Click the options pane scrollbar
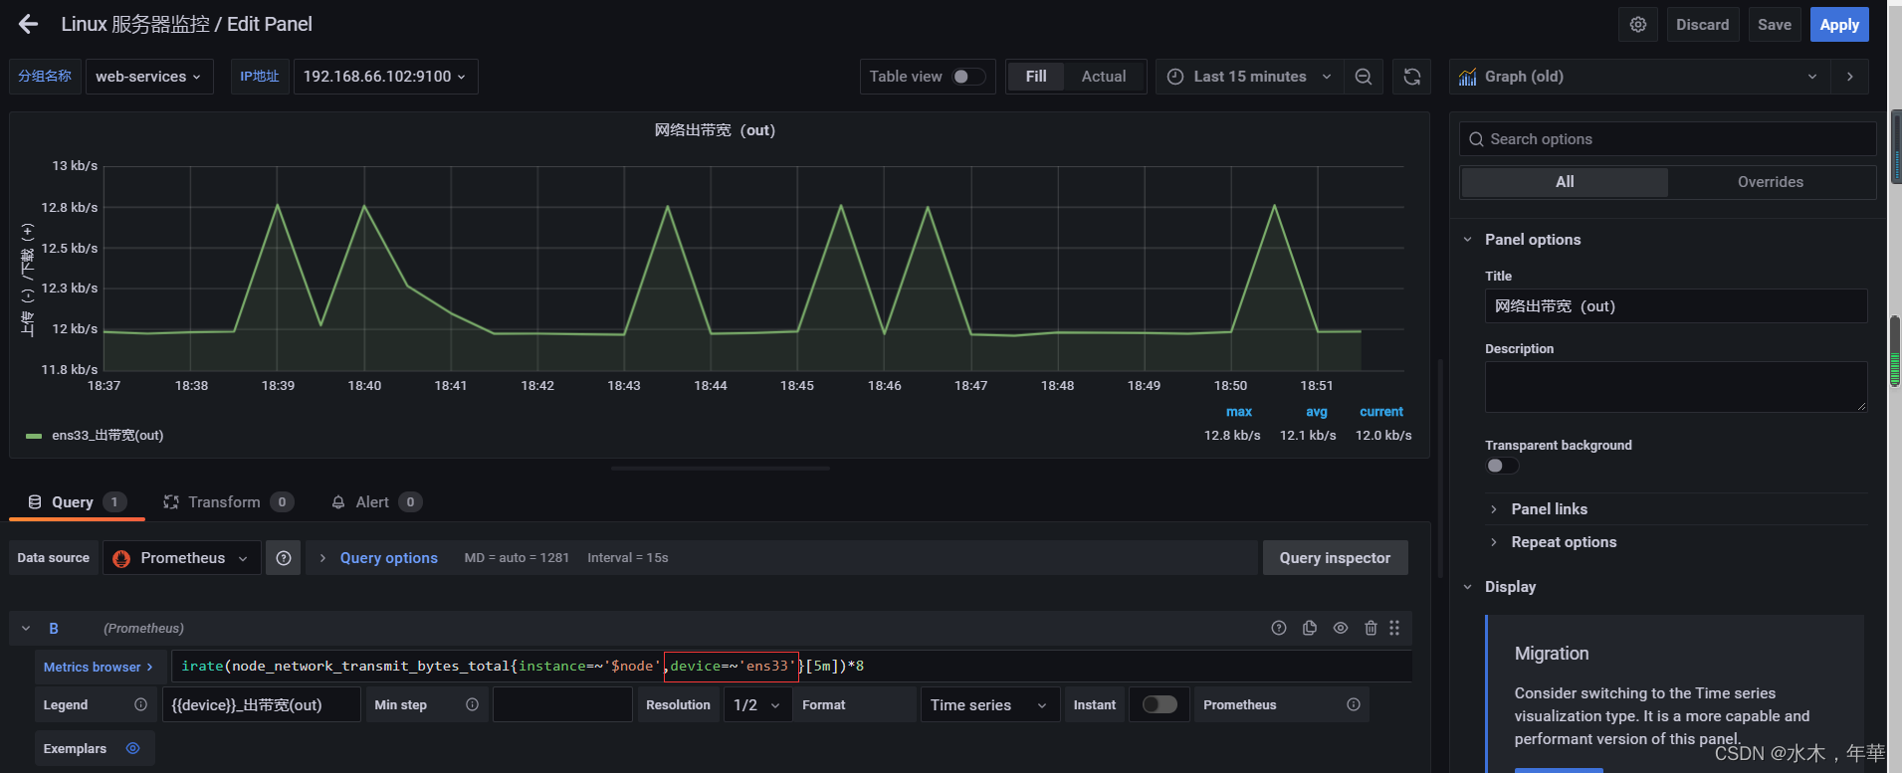 pyautogui.click(x=1895, y=351)
